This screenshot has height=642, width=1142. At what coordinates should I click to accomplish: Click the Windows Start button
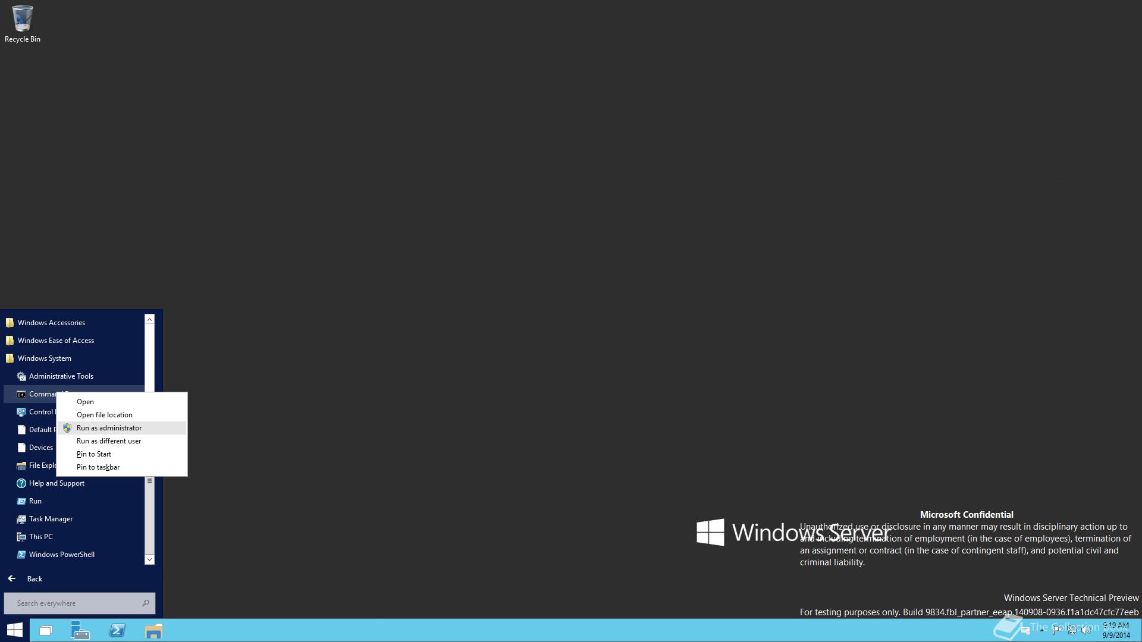[x=15, y=630]
